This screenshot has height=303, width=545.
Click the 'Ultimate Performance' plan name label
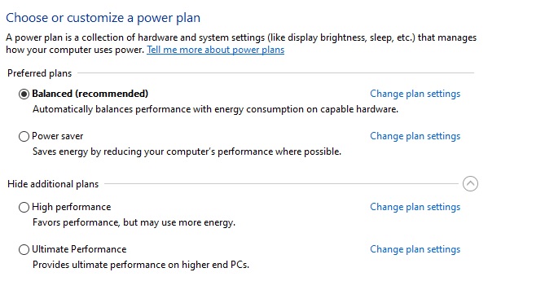pos(79,249)
